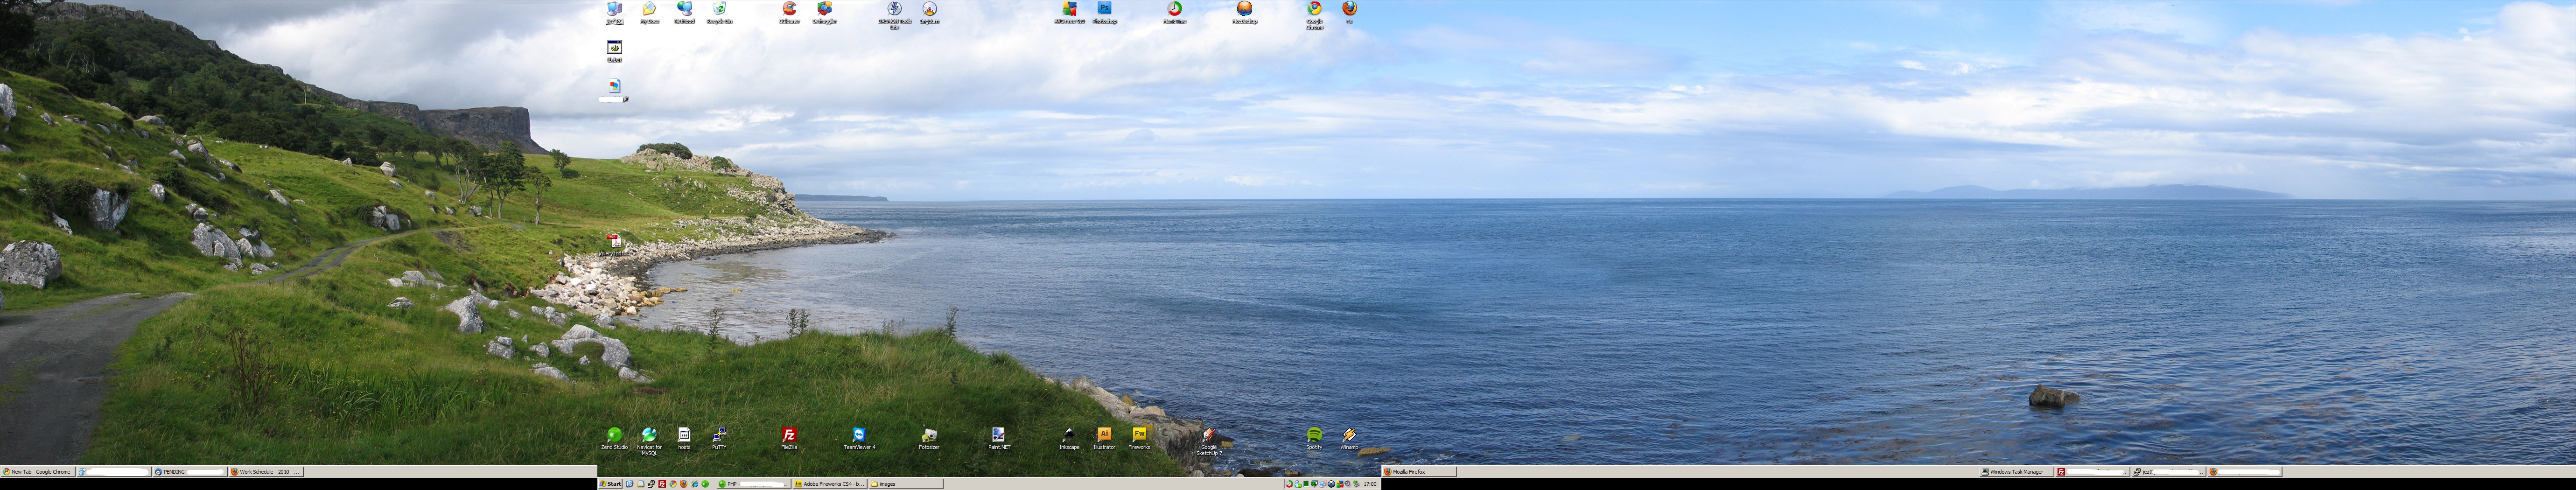This screenshot has height=490, width=2576.
Task: Open the Windows Start menu
Action: click(x=610, y=484)
